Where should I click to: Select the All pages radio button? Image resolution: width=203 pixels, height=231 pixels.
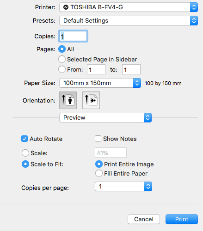pos(62,49)
